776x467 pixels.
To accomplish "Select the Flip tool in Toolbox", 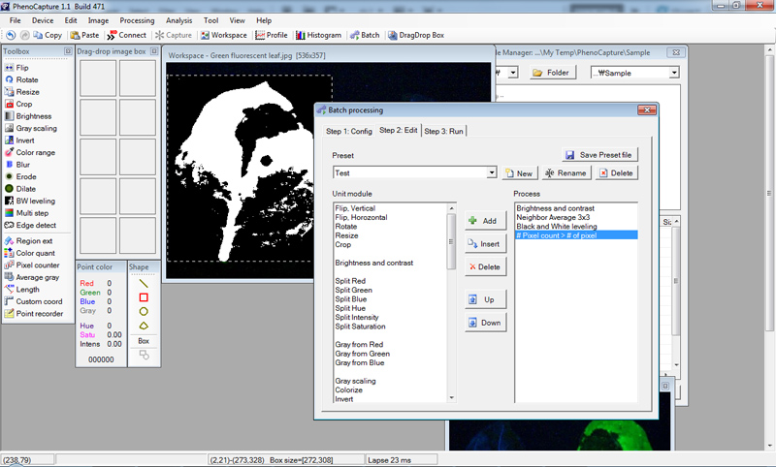I will pyautogui.click(x=21, y=68).
